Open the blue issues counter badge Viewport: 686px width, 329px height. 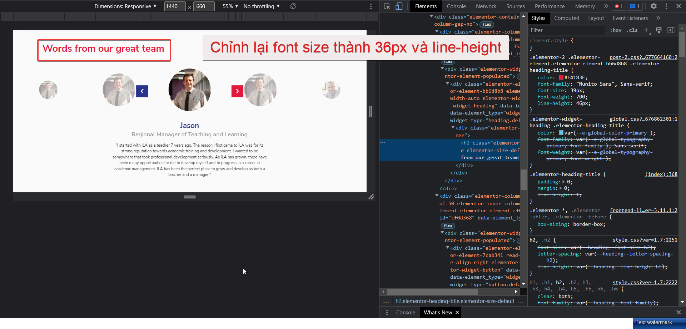click(635, 6)
